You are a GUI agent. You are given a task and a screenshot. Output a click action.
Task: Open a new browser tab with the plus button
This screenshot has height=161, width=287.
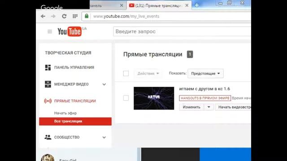197,5
